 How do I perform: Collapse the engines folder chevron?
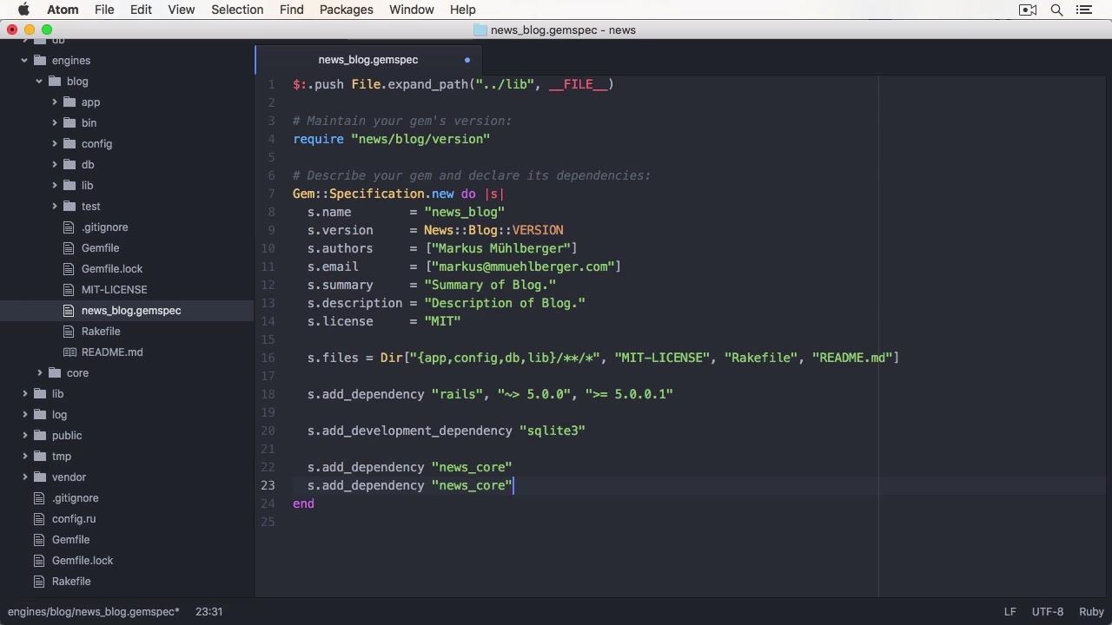click(25, 60)
